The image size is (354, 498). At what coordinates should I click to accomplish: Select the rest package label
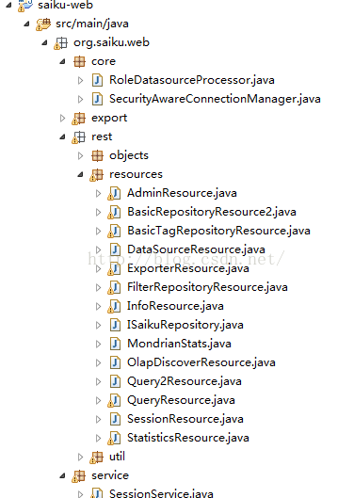[x=102, y=137]
